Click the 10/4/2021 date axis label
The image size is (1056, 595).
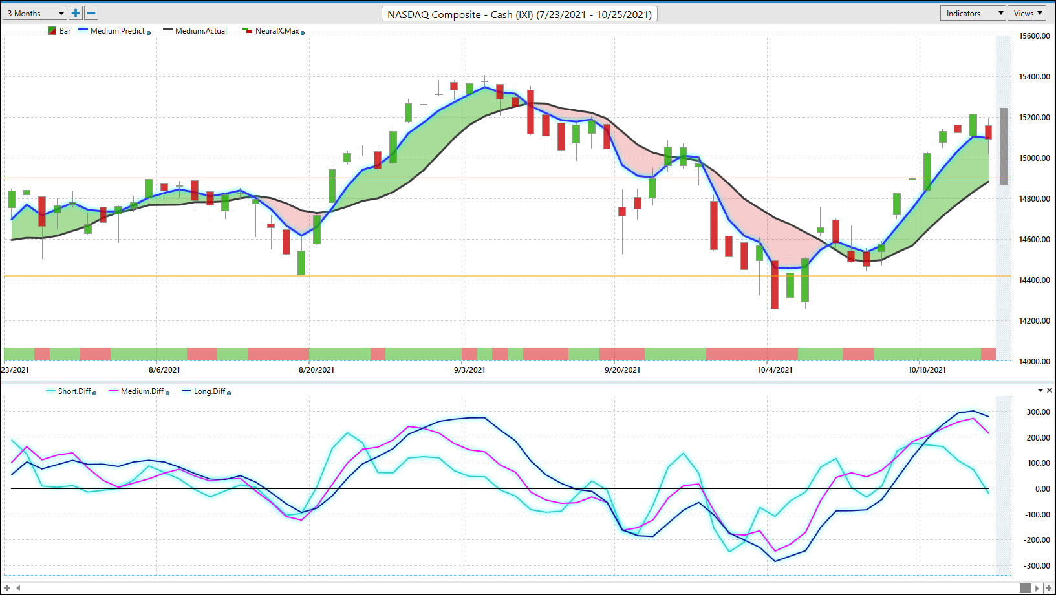tap(775, 370)
